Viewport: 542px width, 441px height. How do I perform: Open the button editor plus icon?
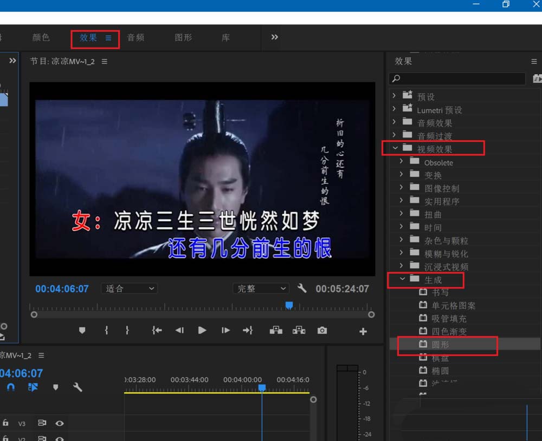[363, 331]
